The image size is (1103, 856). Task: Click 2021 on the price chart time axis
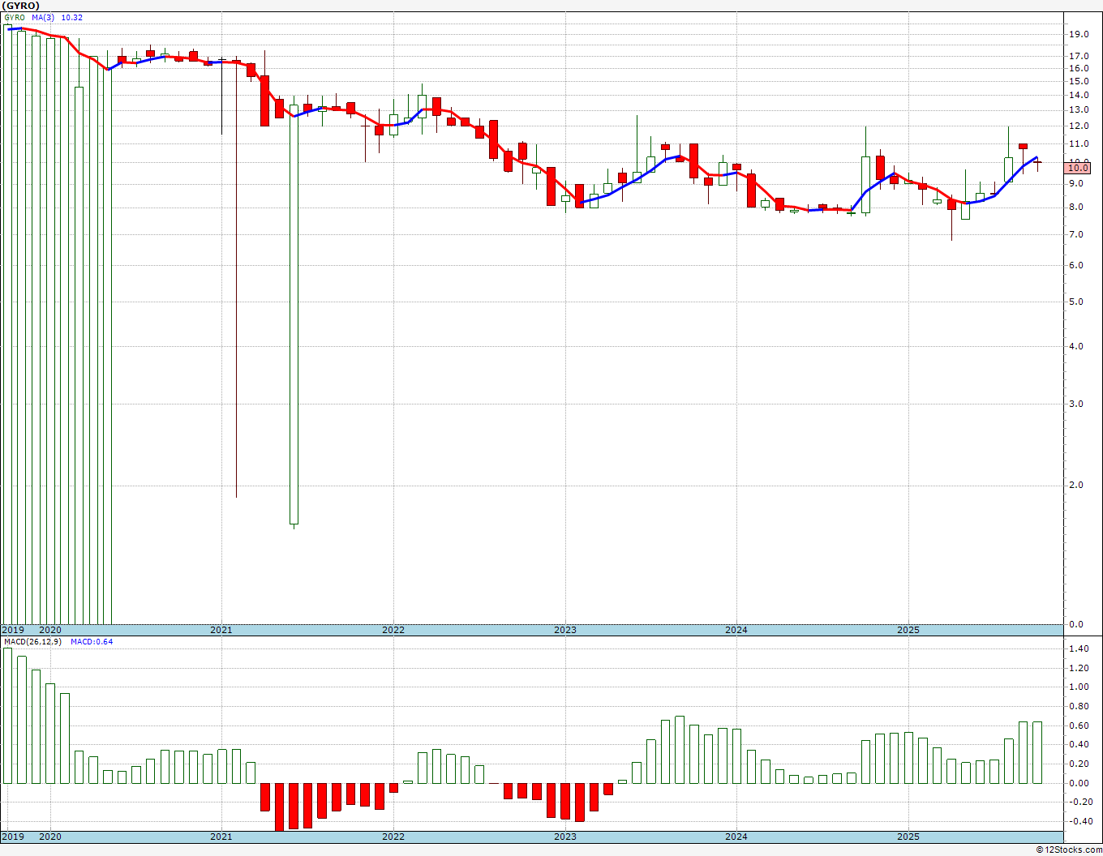221,630
